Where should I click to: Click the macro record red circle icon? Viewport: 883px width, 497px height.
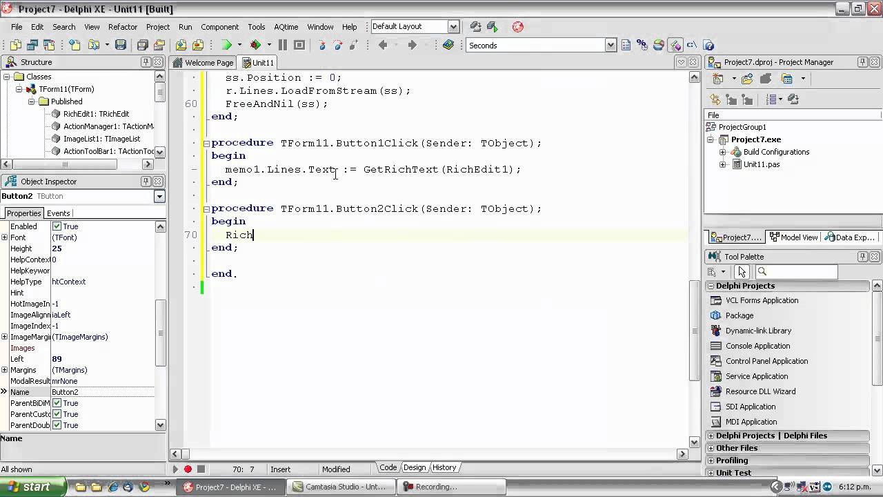[x=188, y=469]
